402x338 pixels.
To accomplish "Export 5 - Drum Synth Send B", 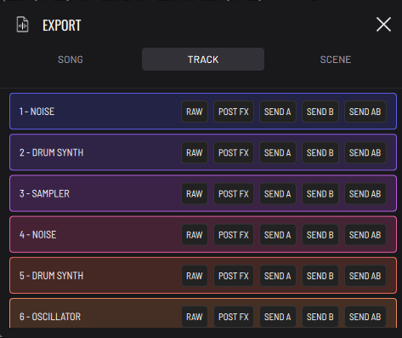I will [x=320, y=276].
